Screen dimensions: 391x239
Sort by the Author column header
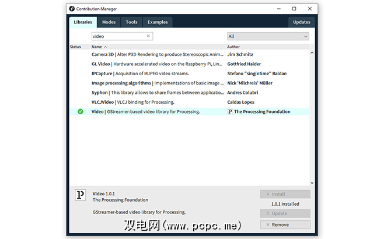tap(233, 47)
